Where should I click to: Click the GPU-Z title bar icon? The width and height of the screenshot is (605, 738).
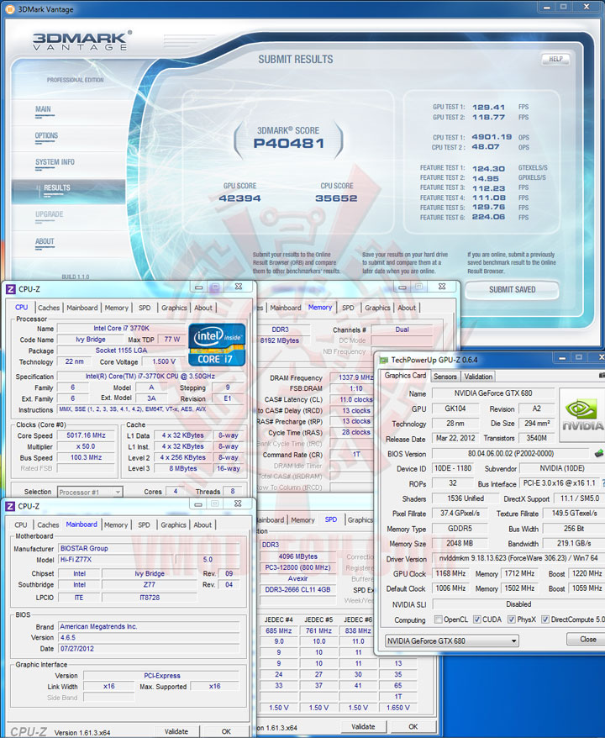[x=383, y=360]
